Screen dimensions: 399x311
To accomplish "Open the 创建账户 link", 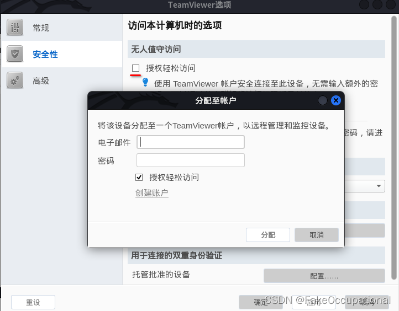I will point(151,193).
